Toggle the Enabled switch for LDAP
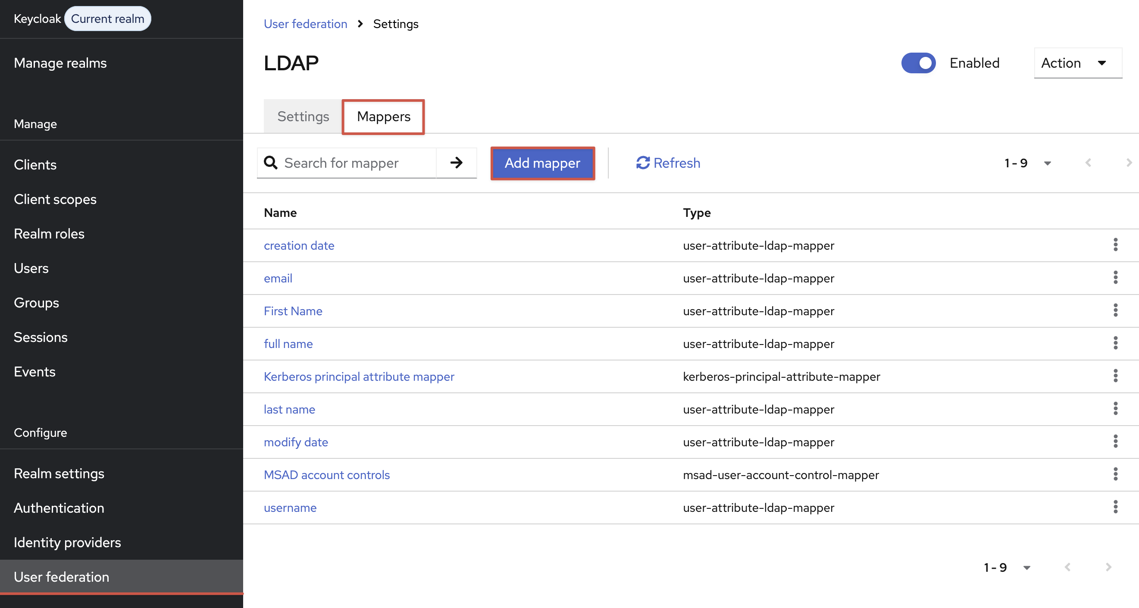Screen dimensions: 1139x608 point(918,63)
